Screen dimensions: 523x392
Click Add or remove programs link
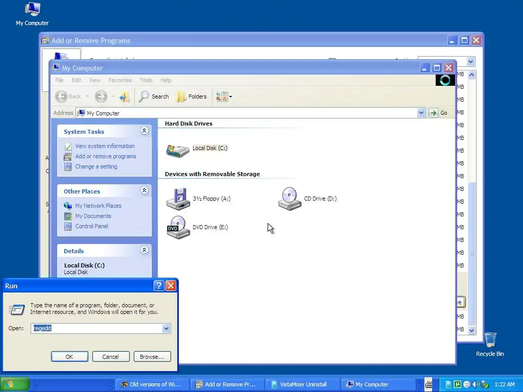click(x=106, y=156)
